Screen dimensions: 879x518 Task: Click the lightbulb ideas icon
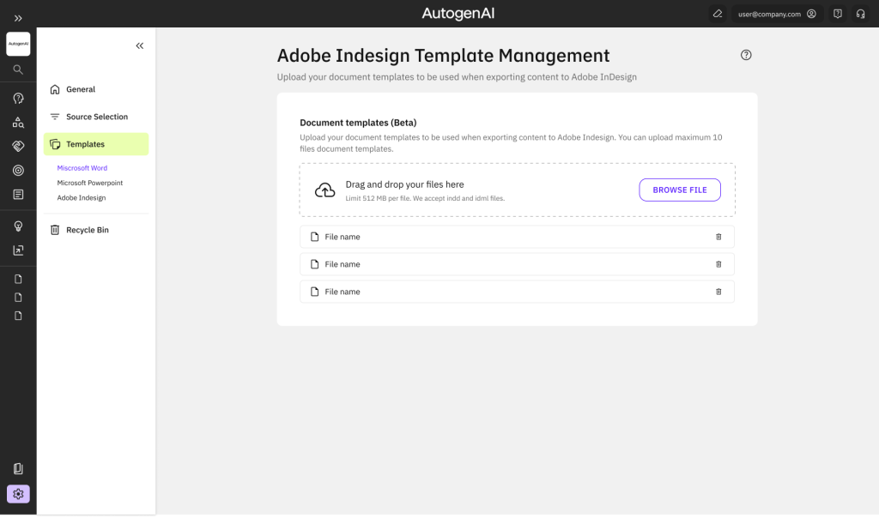18,226
